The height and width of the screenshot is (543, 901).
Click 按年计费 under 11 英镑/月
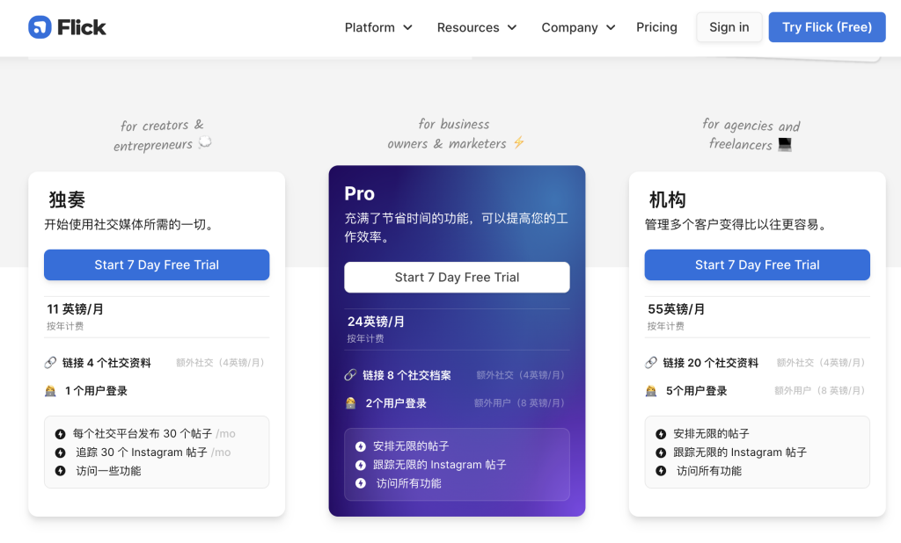click(x=65, y=326)
